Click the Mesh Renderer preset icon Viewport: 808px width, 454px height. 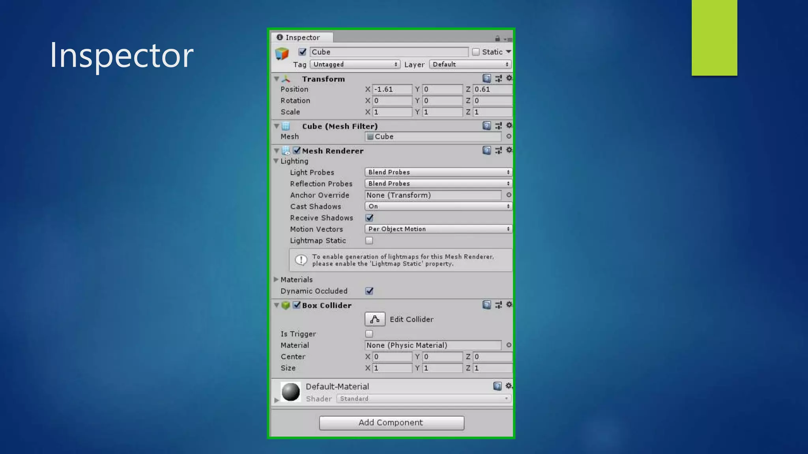(x=498, y=150)
